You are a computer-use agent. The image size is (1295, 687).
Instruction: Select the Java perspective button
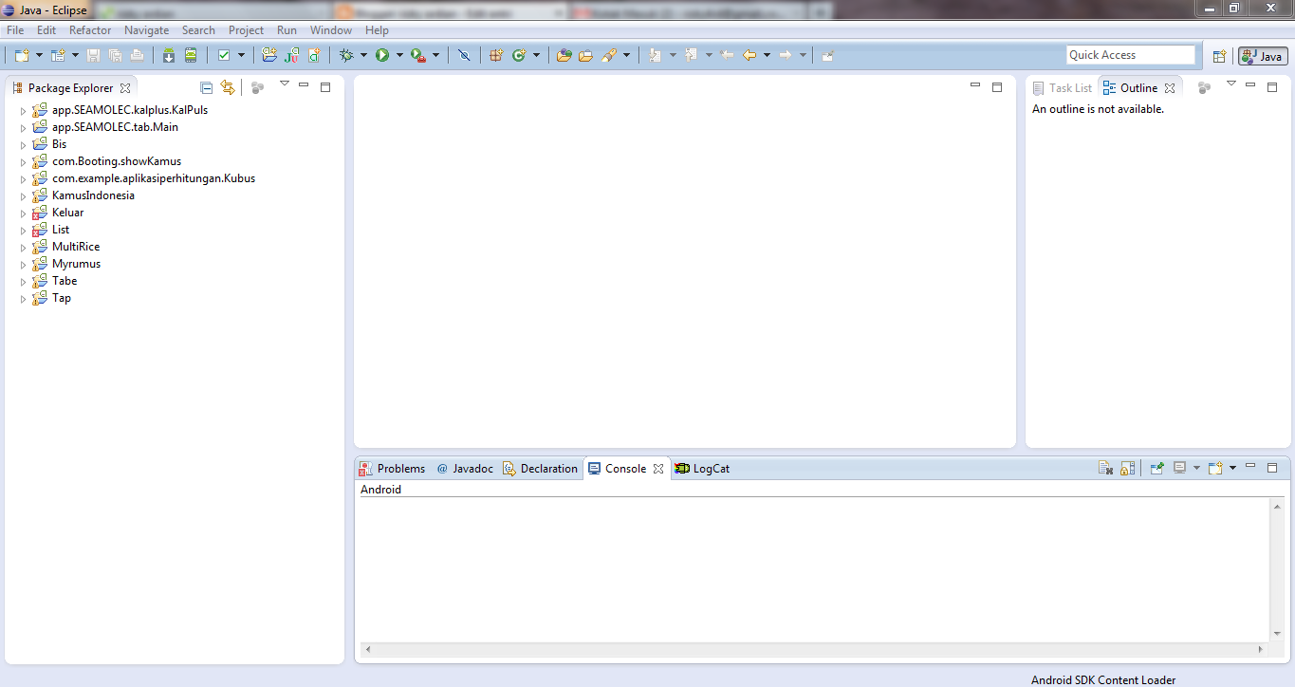point(1263,56)
